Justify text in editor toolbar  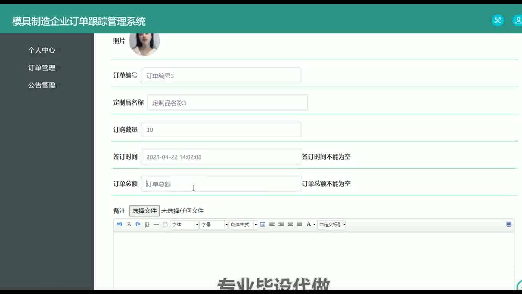[x=299, y=225]
